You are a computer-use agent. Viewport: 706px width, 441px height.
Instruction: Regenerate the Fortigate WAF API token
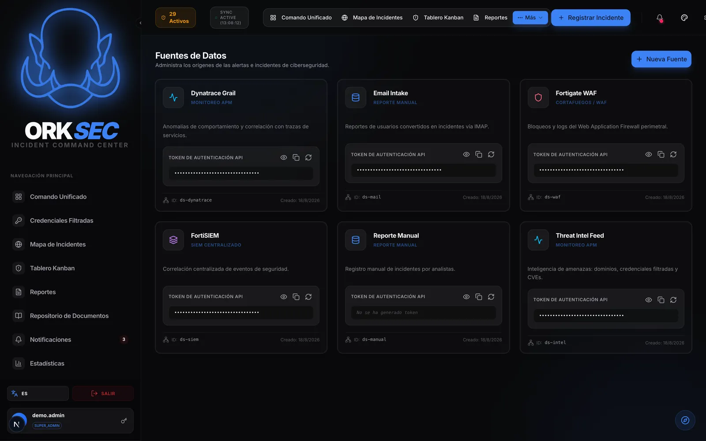coord(673,154)
